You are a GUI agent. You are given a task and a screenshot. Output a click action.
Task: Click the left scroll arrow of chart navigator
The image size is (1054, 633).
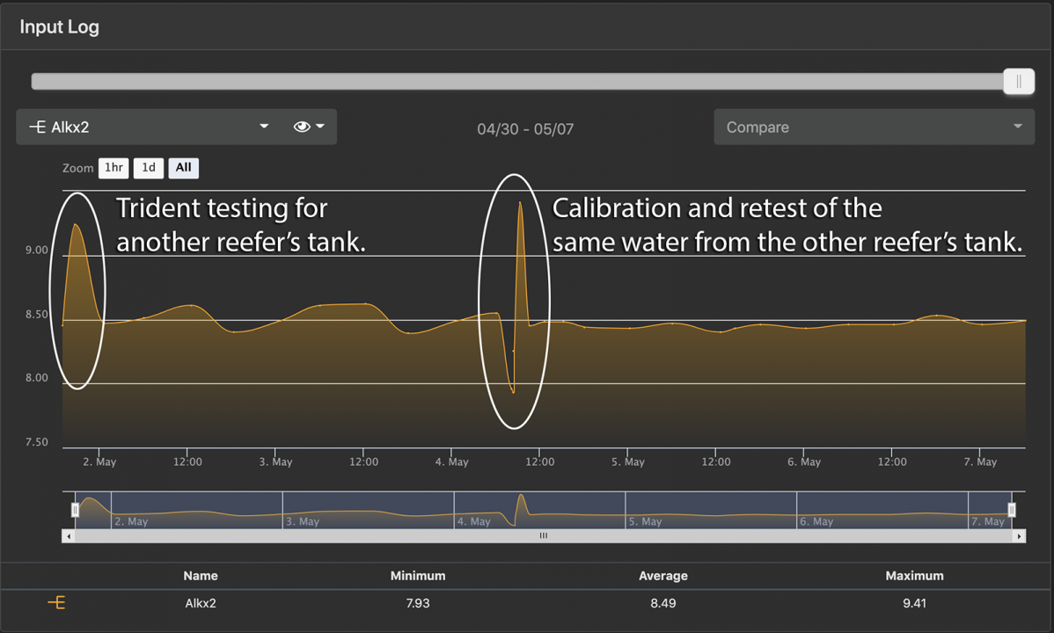click(x=68, y=535)
